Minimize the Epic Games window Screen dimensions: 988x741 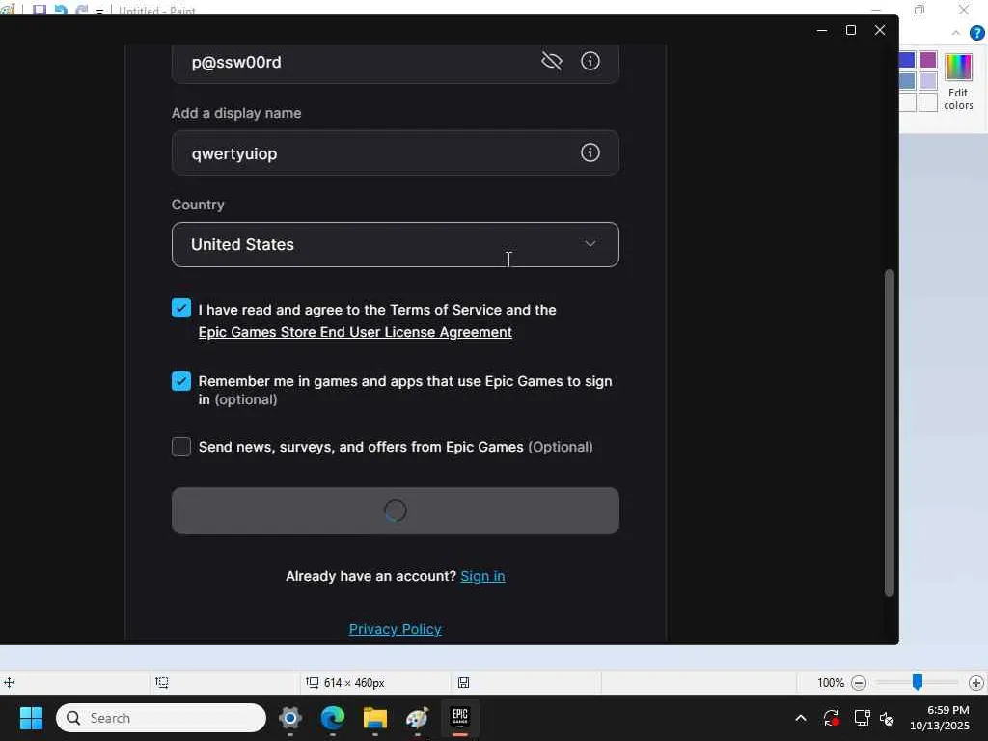[x=822, y=30]
